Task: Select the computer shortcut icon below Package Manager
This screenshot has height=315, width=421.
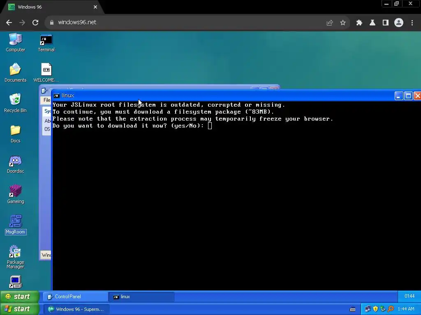Action: [x=15, y=282]
